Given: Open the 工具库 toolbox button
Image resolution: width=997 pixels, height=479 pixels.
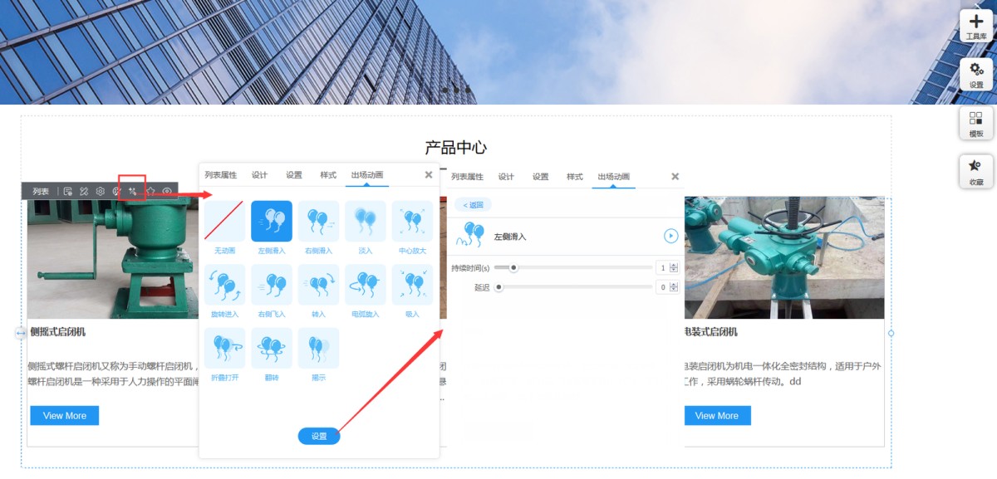Looking at the screenshot, I should tap(976, 27).
